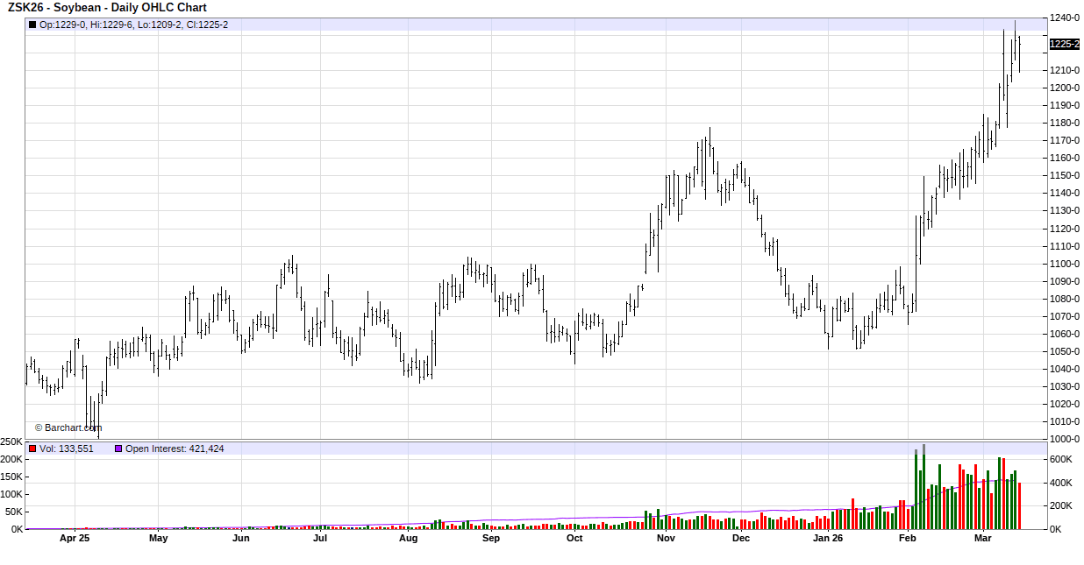Click the OHLC values readout text

pos(134,25)
